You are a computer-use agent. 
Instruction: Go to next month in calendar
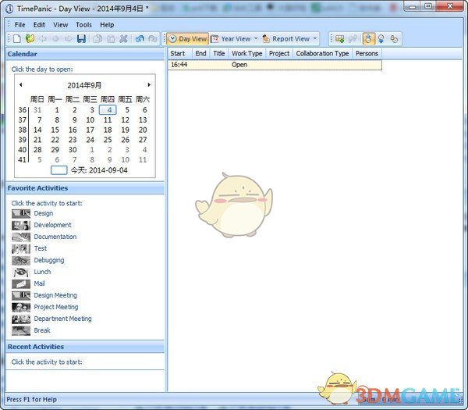point(149,84)
